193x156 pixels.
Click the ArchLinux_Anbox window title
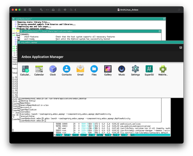128,10
